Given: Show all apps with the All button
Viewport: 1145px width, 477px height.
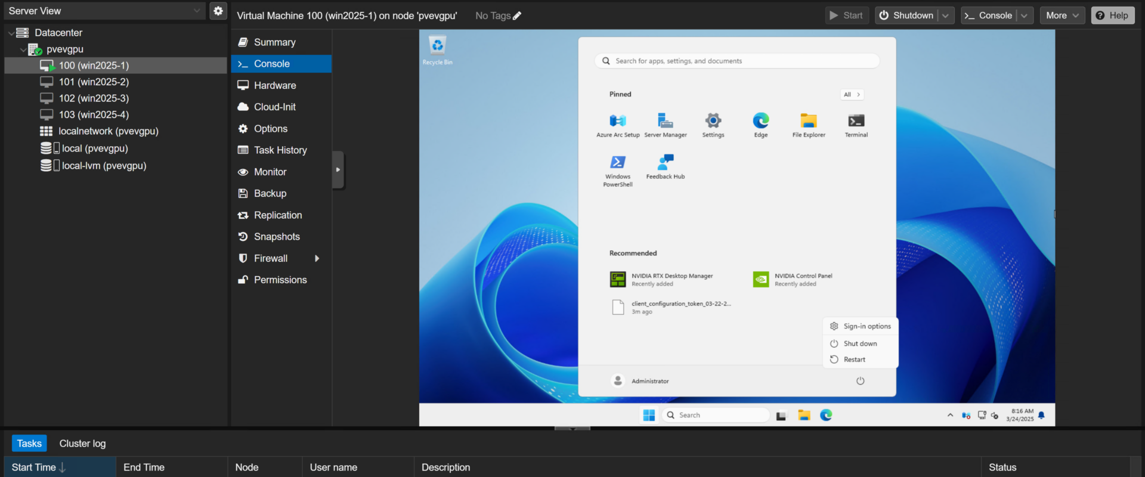Looking at the screenshot, I should click(852, 94).
